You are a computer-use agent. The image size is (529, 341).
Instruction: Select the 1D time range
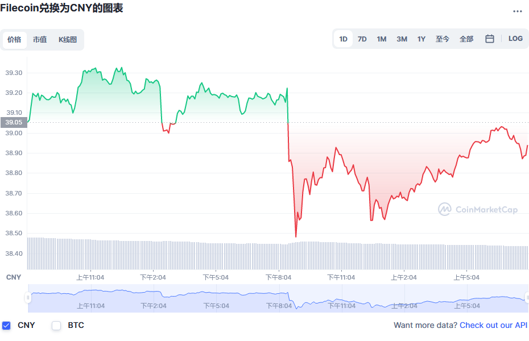tap(343, 39)
